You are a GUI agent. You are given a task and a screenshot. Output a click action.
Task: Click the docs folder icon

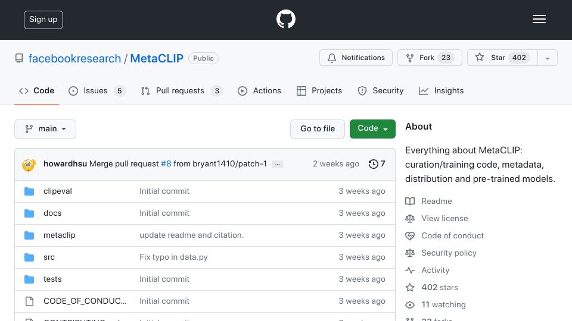coord(29,213)
